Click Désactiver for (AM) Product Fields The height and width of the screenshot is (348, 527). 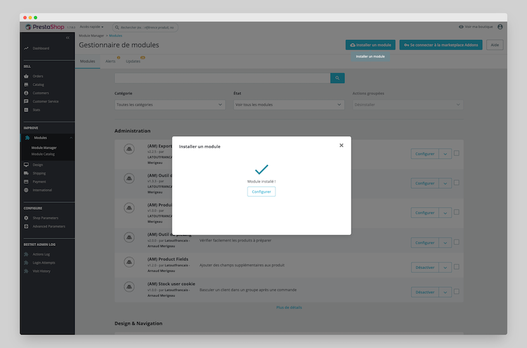(425, 267)
